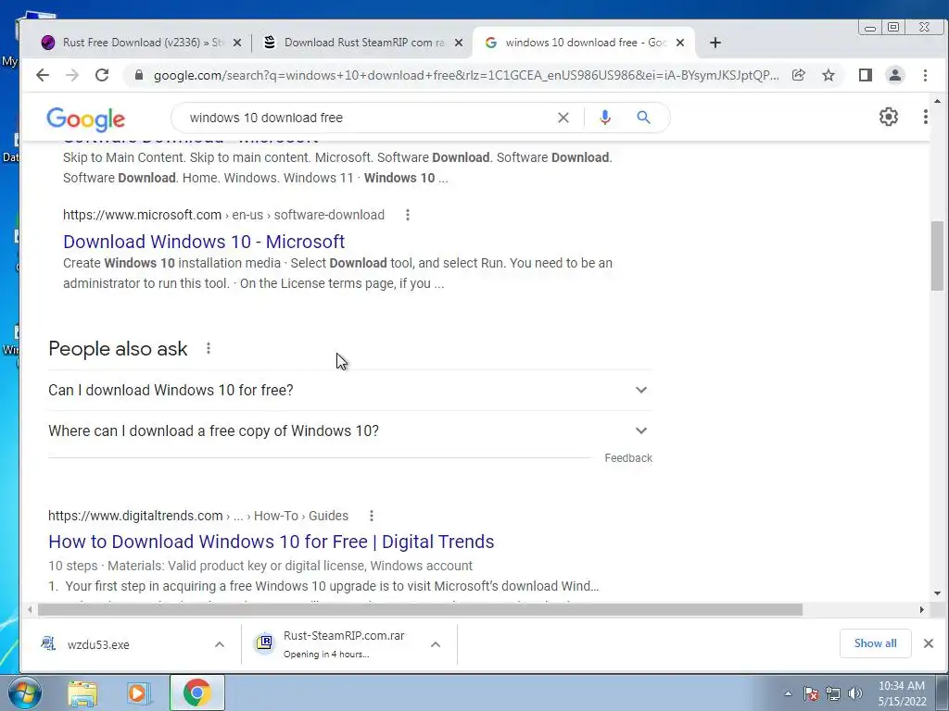This screenshot has height=711, width=949.
Task: Open the Google apps menu
Action: click(925, 117)
